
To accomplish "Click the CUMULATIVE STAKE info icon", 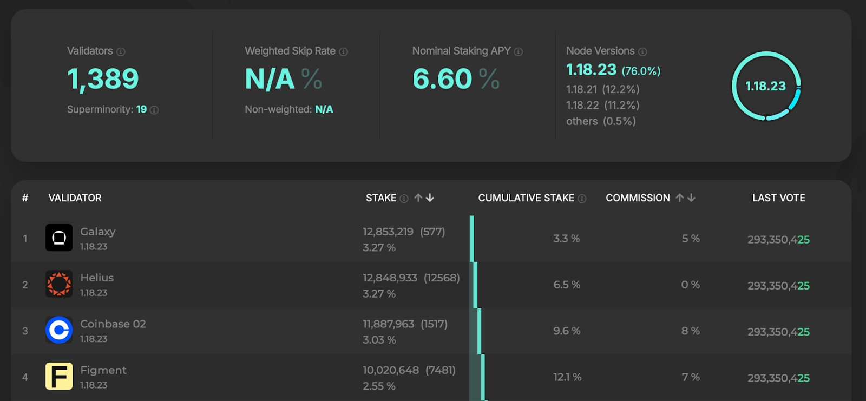I will [x=582, y=199].
